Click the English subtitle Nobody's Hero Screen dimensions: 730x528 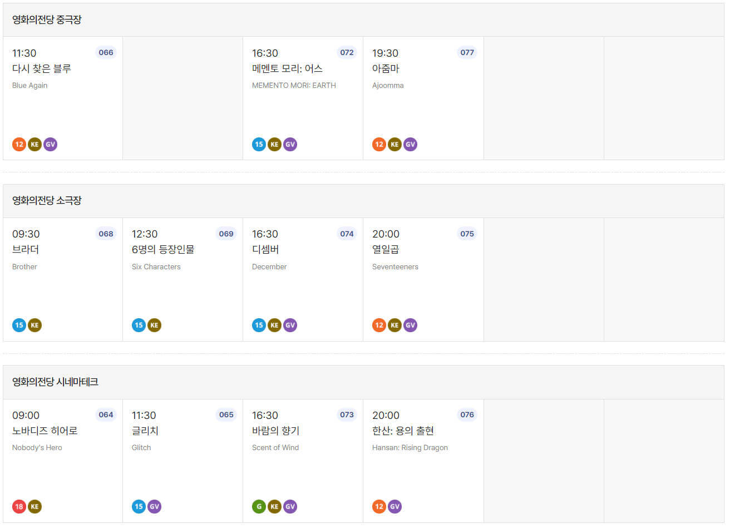(x=37, y=447)
